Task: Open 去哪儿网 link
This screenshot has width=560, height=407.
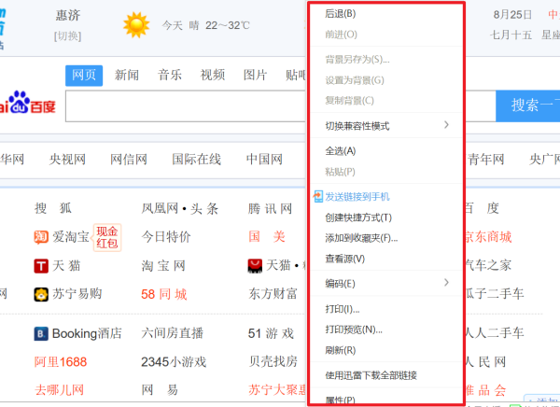Action: click(x=60, y=390)
